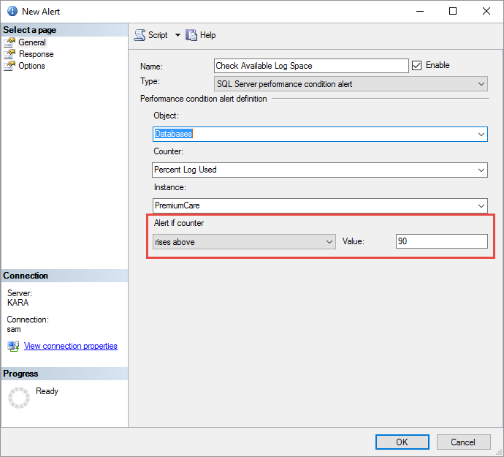Click the New Alert title bar icon
The height and width of the screenshot is (457, 504).
pyautogui.click(x=12, y=11)
